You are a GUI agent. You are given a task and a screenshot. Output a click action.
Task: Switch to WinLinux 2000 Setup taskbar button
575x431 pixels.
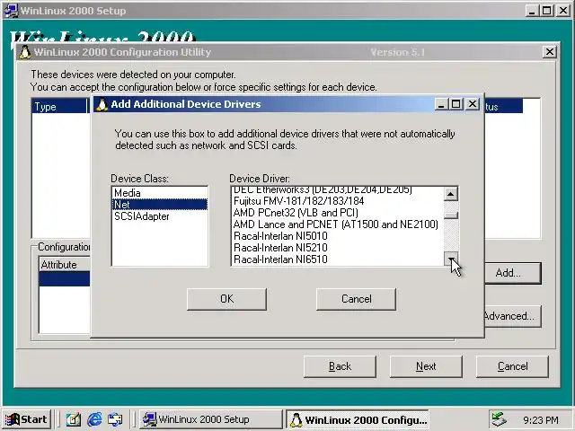tap(210, 419)
